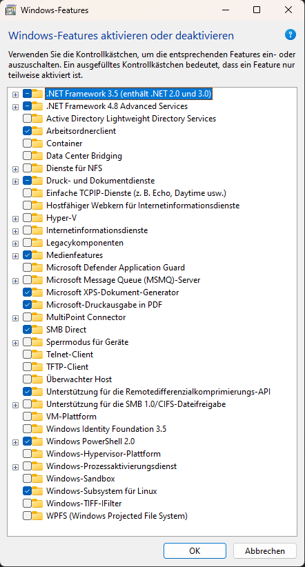Expand the Hyper-V tree node
This screenshot has width=305, height=567.
click(15, 219)
